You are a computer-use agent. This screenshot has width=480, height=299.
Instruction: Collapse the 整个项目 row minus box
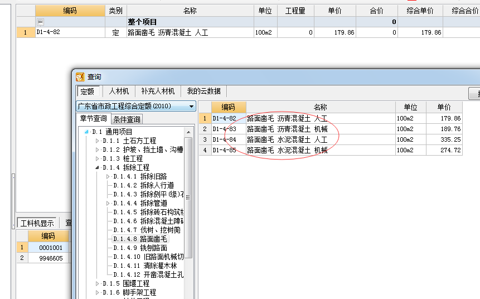click(40, 22)
